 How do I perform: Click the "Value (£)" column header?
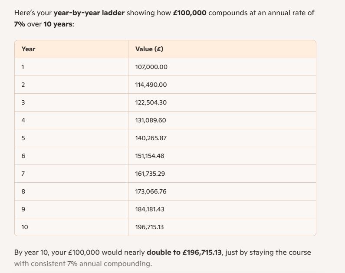pos(149,49)
